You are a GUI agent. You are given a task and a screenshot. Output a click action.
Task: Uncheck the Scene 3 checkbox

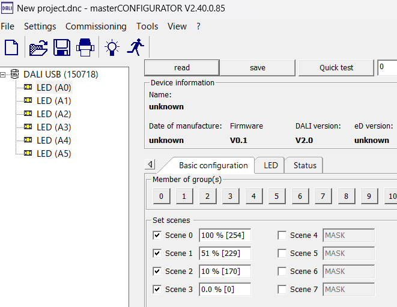coord(157,289)
